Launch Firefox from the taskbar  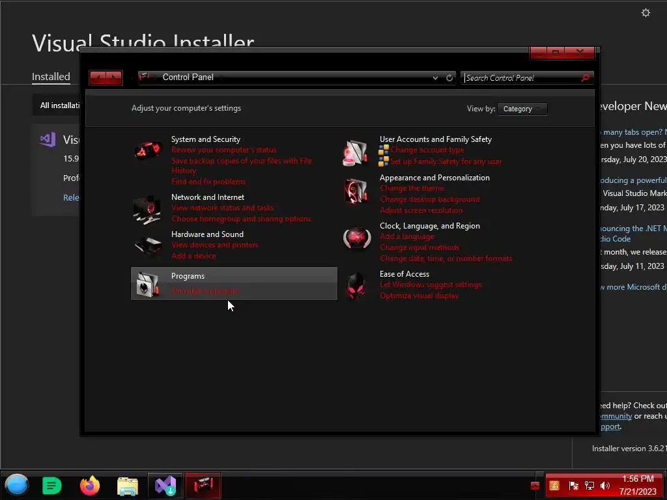90,486
